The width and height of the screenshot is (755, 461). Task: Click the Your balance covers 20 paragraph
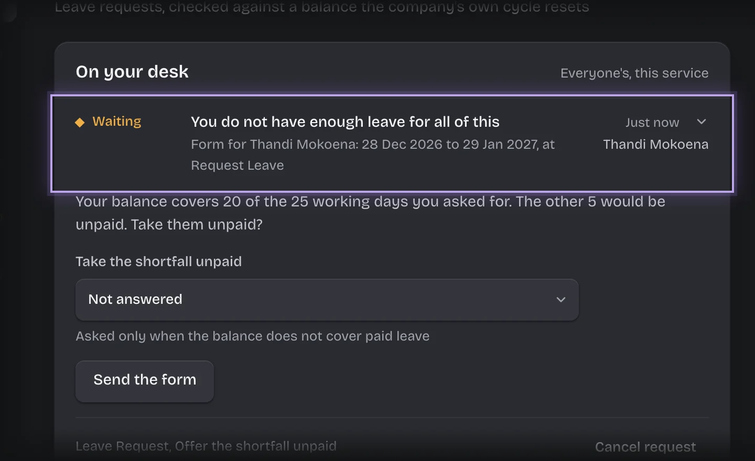coord(370,213)
